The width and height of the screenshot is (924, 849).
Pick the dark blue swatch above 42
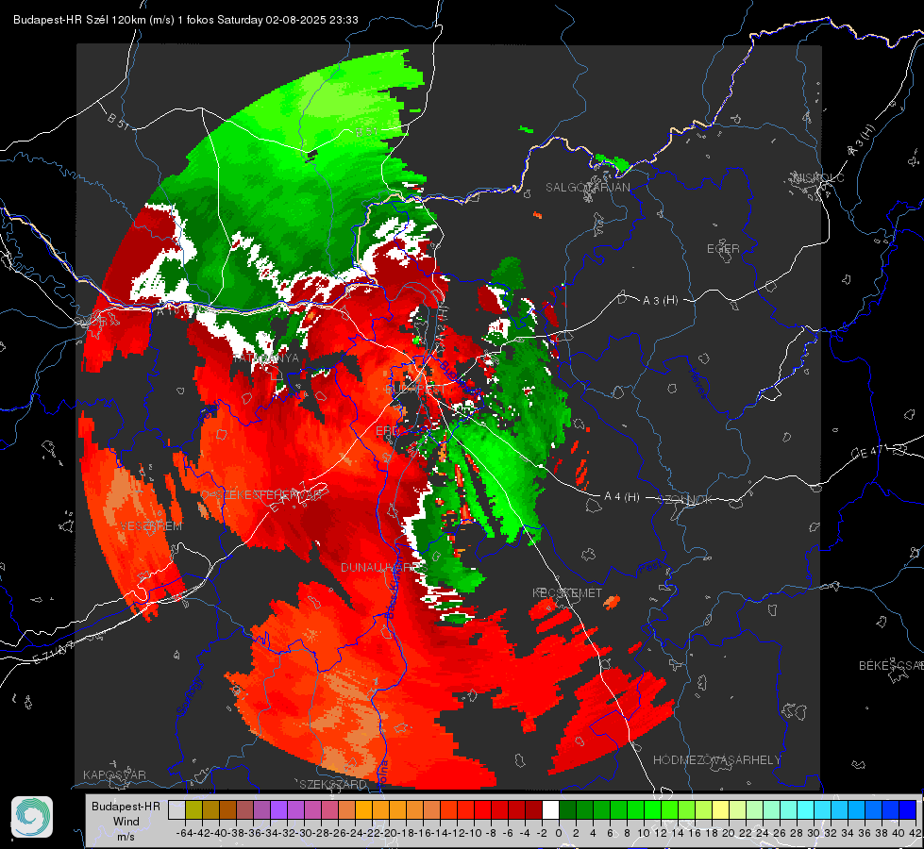[x=908, y=810]
